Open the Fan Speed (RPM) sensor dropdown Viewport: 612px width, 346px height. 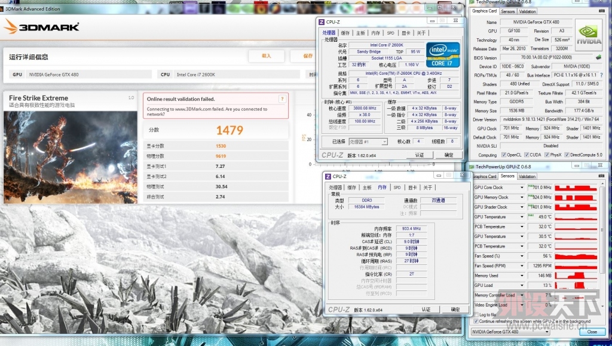coord(522,266)
